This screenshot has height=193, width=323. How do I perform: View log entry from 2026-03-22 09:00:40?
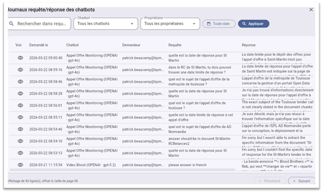click(20, 58)
